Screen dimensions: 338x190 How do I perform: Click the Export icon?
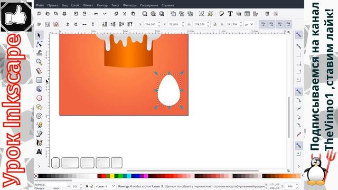pos(84,14)
